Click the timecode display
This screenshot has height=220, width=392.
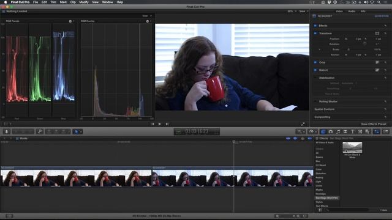click(197, 131)
